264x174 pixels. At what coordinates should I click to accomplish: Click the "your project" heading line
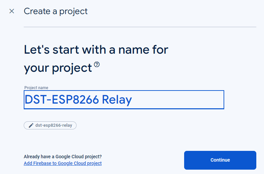[58, 68]
